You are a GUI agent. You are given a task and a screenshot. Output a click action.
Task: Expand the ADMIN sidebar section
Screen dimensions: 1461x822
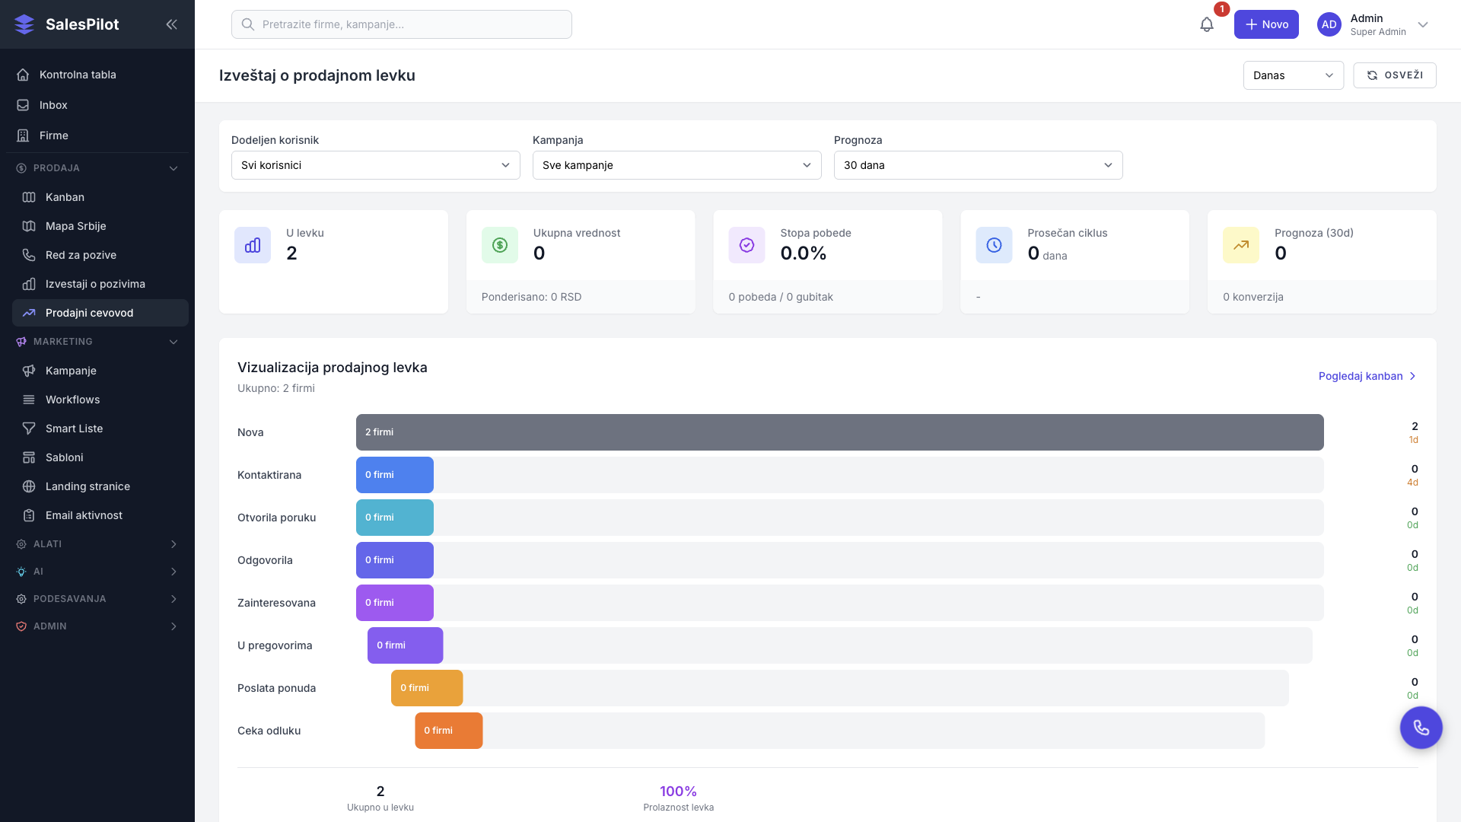tap(97, 626)
